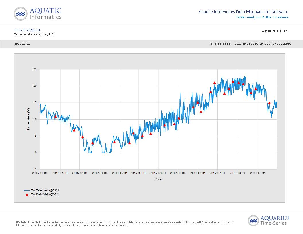
Task: Click the y-axis value 20
Action: tap(35, 86)
